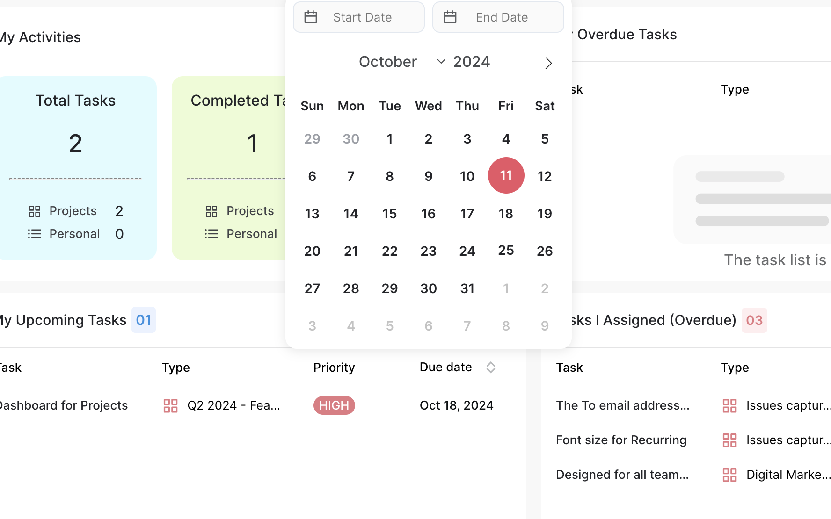
Task: Click the HIGH priority badge
Action: (334, 405)
